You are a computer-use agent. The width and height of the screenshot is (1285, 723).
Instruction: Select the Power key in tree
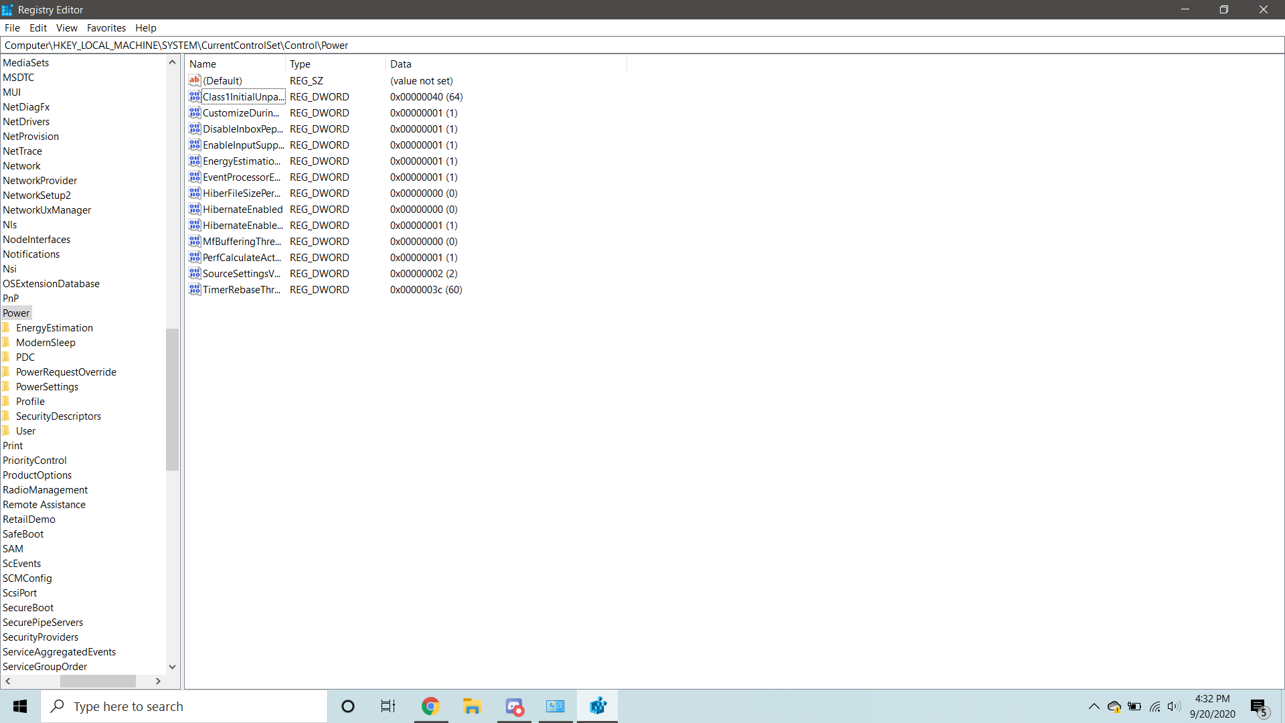[x=16, y=313]
